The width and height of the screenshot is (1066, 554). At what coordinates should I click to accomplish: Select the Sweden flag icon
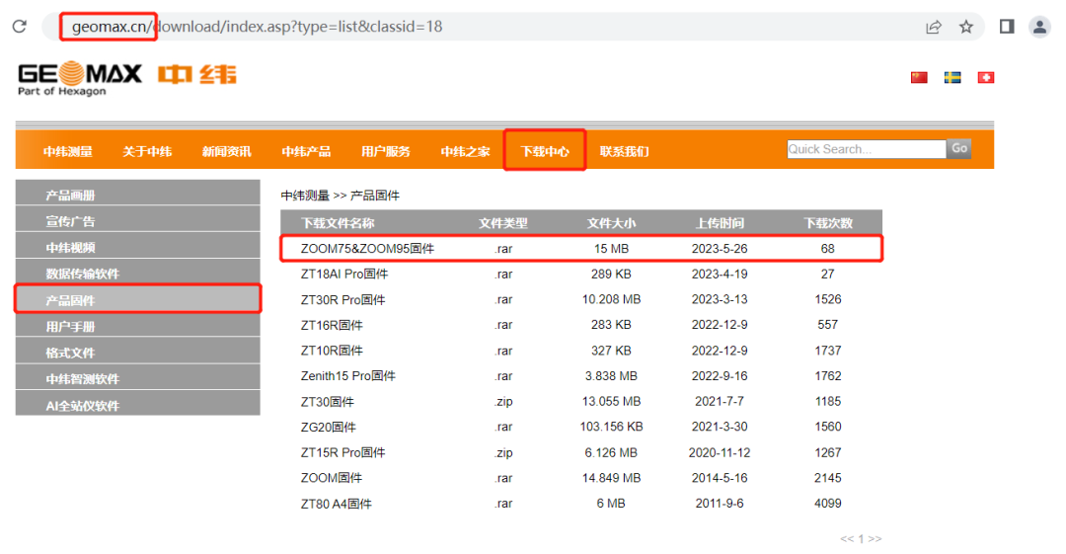point(952,77)
